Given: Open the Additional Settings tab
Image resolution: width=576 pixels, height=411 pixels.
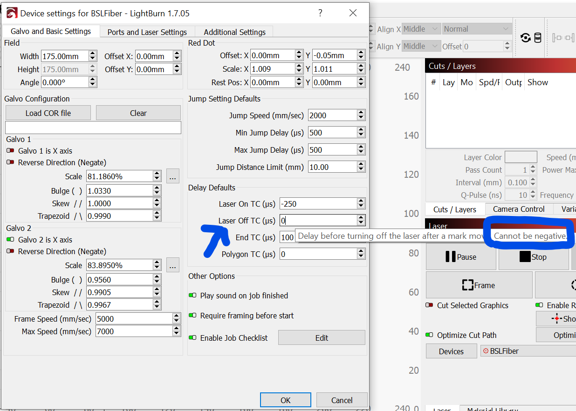Looking at the screenshot, I should [234, 32].
